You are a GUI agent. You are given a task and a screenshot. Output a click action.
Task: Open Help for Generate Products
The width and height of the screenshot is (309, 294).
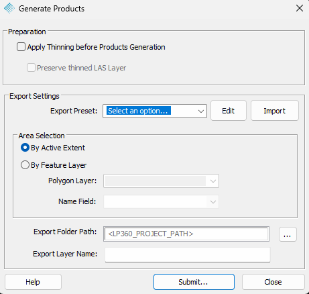(x=33, y=282)
